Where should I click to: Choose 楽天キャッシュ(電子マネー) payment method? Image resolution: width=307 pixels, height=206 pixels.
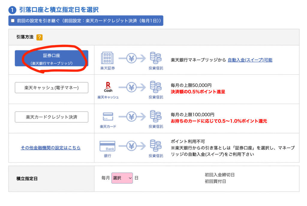coord(52,88)
